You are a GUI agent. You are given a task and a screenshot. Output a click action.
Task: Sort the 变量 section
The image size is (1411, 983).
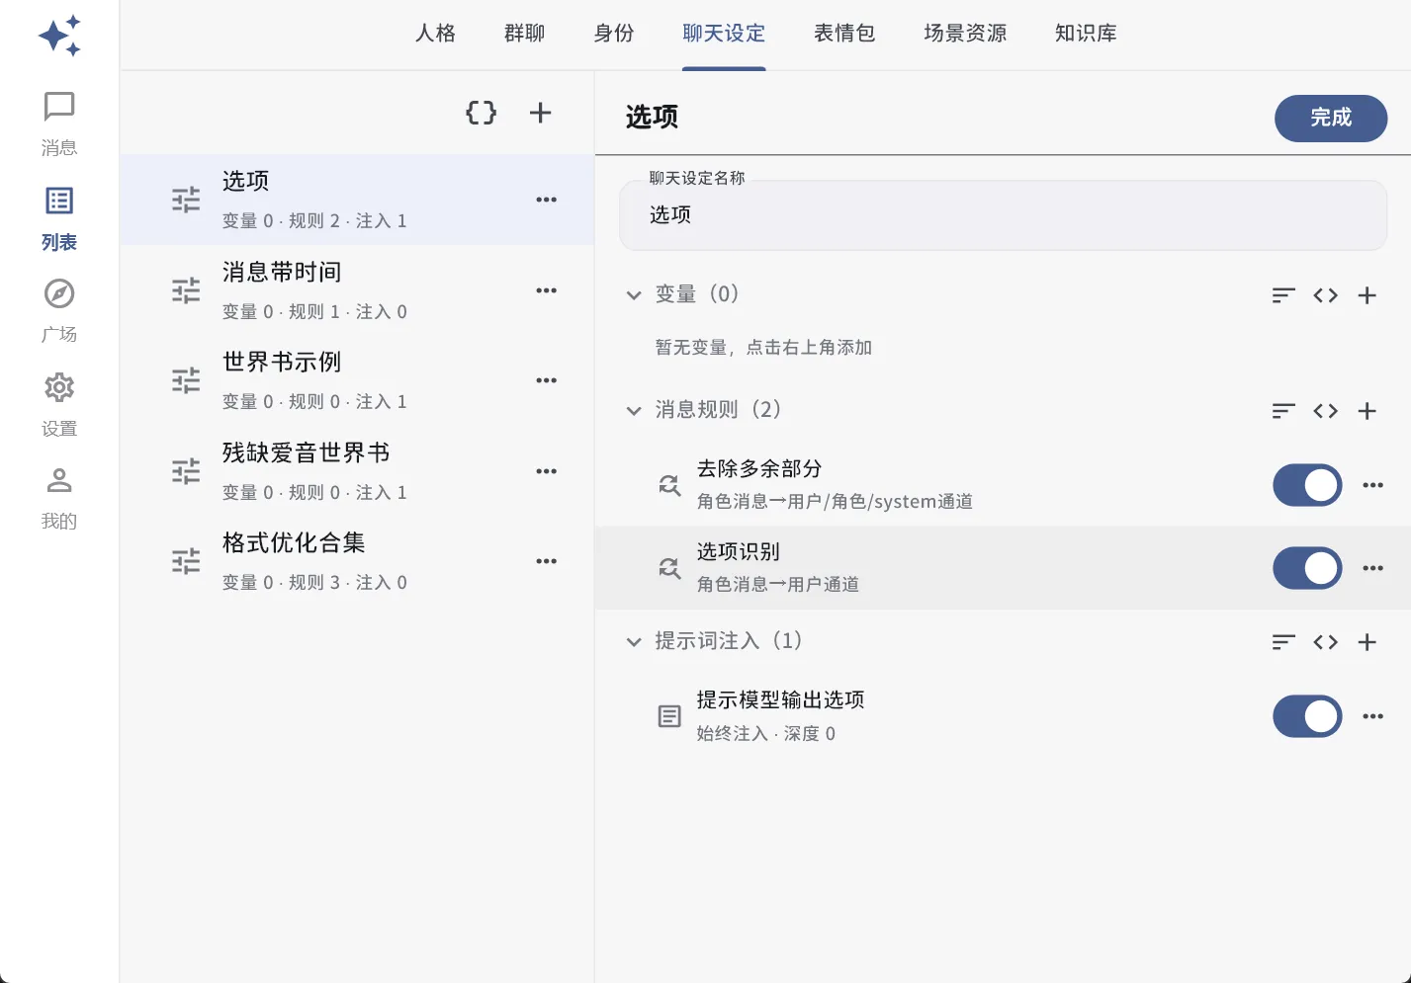pyautogui.click(x=1283, y=295)
